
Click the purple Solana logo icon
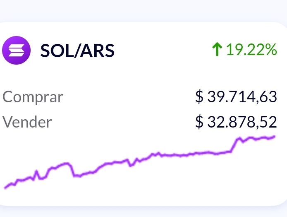point(16,50)
